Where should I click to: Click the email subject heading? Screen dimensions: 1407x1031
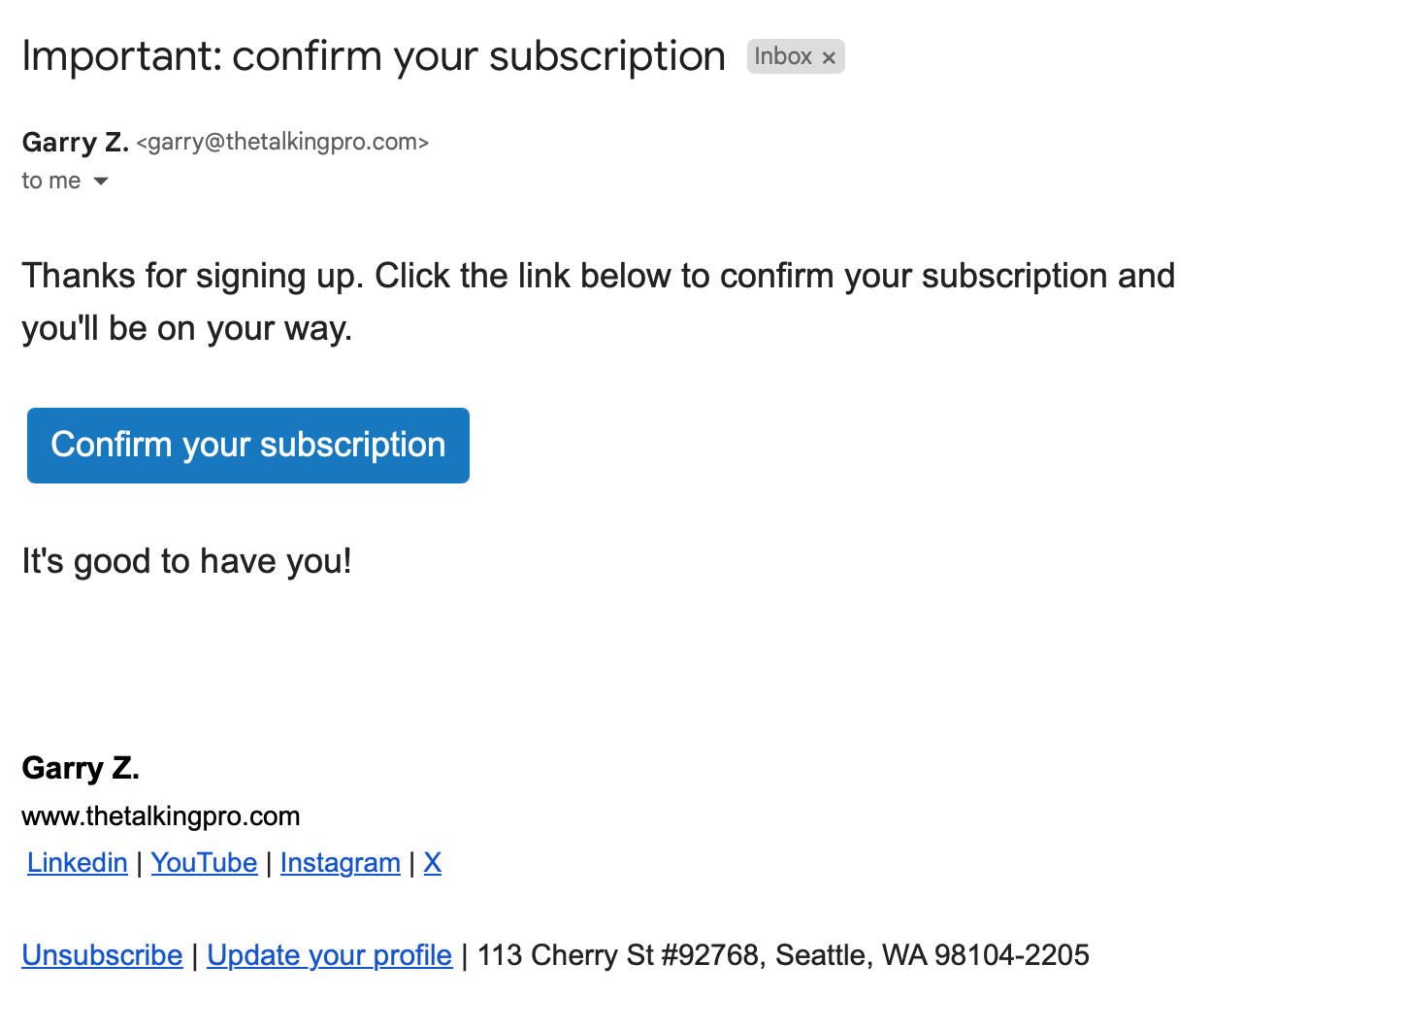374,56
